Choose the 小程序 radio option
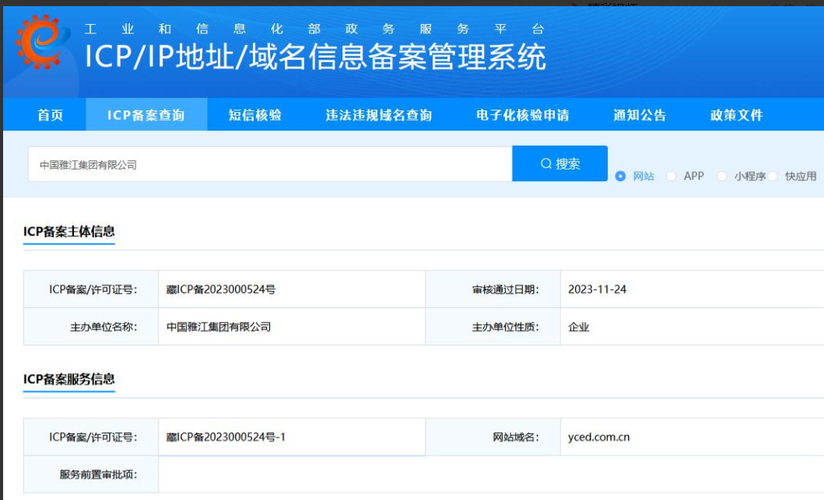This screenshot has height=500, width=824. [x=721, y=177]
